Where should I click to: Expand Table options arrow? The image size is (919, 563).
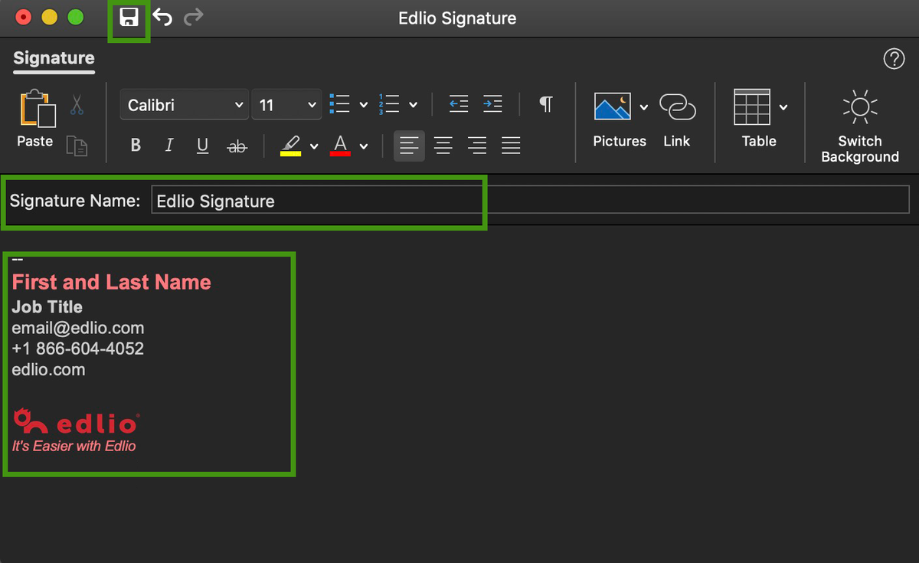pyautogui.click(x=783, y=107)
